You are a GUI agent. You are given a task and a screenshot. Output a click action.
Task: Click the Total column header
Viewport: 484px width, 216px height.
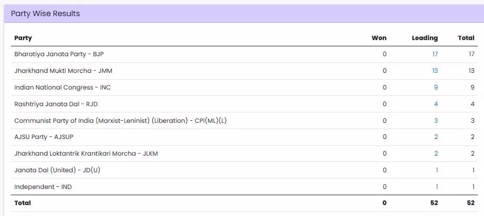[466, 38]
